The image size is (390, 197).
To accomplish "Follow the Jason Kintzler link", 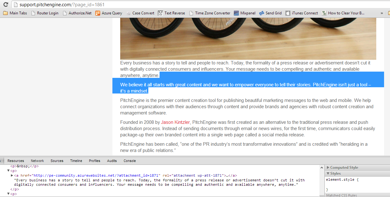I will [175, 122].
